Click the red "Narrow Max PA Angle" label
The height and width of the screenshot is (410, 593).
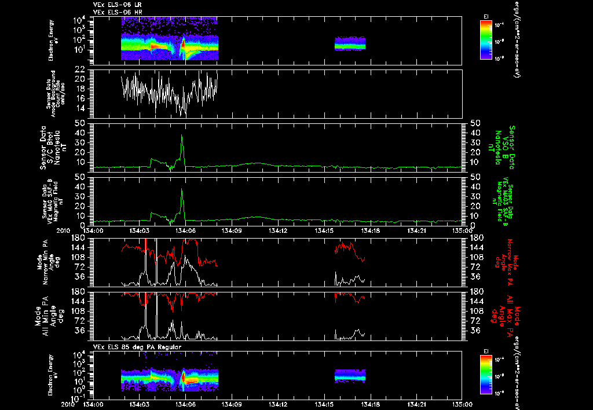507,262
